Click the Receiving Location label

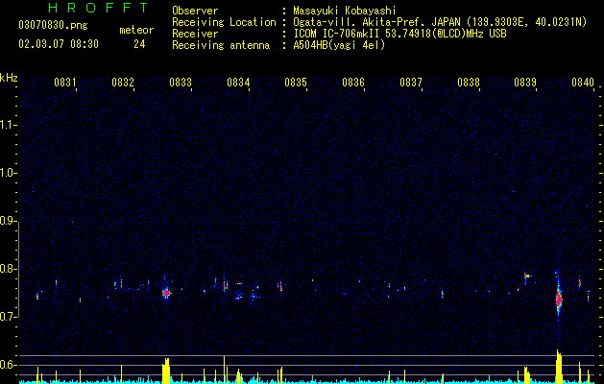click(224, 22)
